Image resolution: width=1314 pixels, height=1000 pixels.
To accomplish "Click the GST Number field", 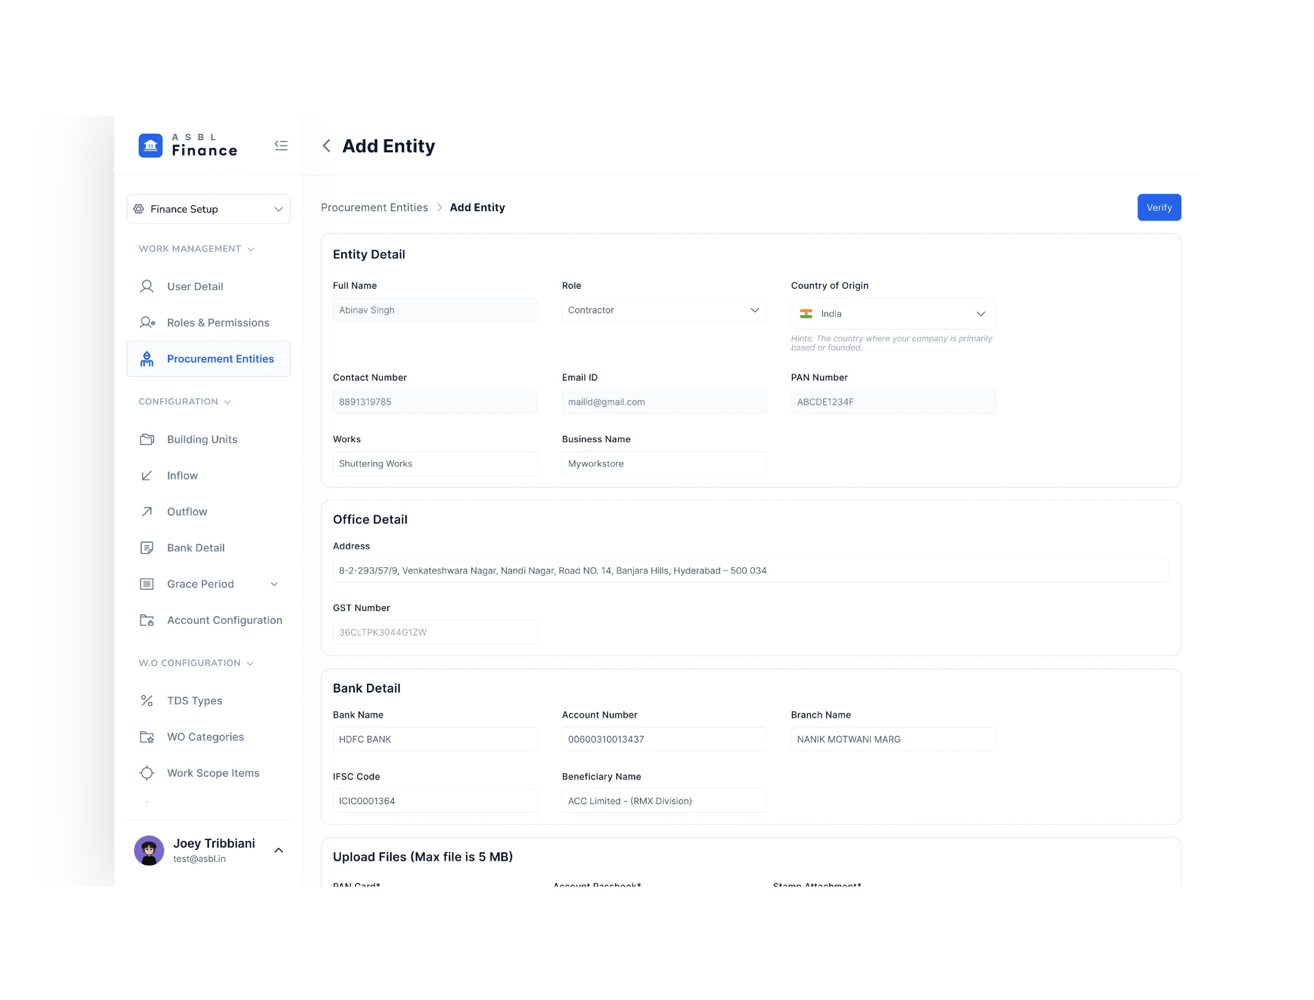I will pos(435,632).
